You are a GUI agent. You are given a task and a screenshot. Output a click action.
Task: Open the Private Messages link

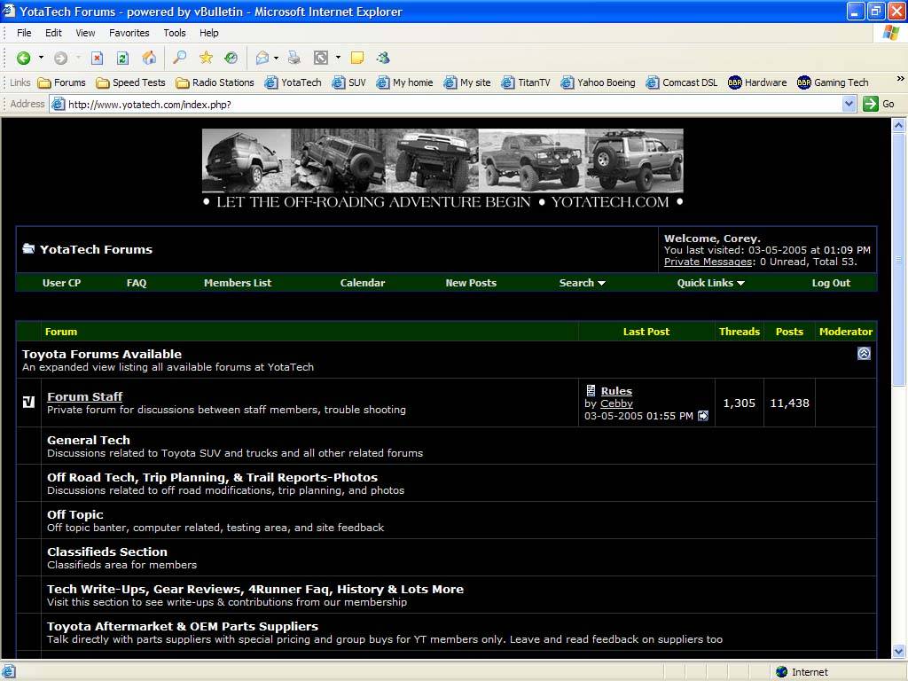pos(708,262)
